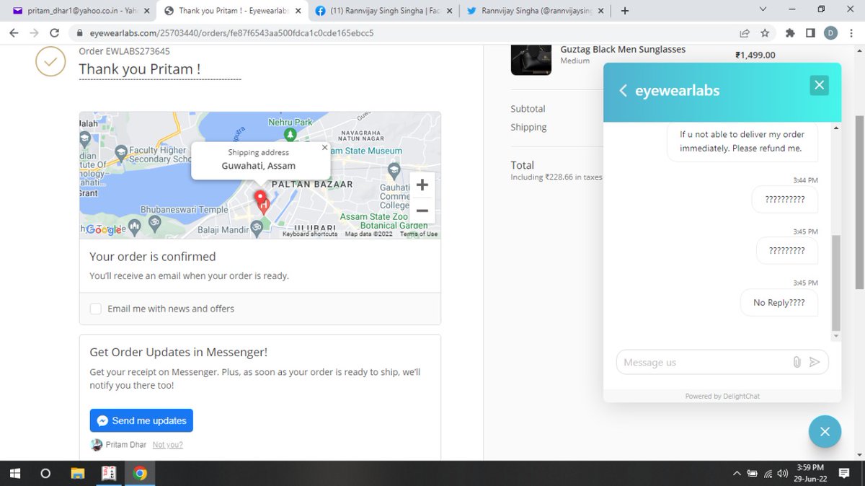Click the chat scrollbar down arrow
Image resolution: width=865 pixels, height=486 pixels.
(836, 336)
